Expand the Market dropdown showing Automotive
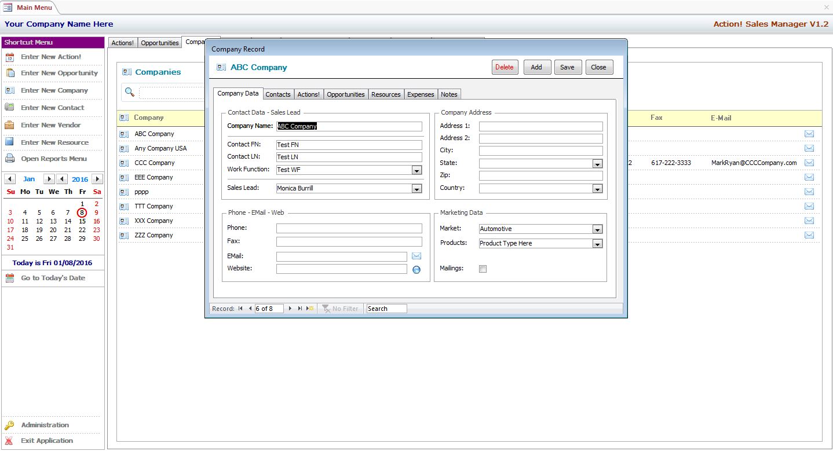 pyautogui.click(x=597, y=229)
